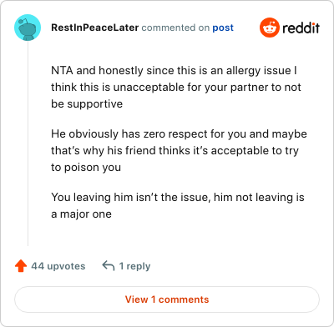Open the RestInPeaceLater username link

[95, 28]
